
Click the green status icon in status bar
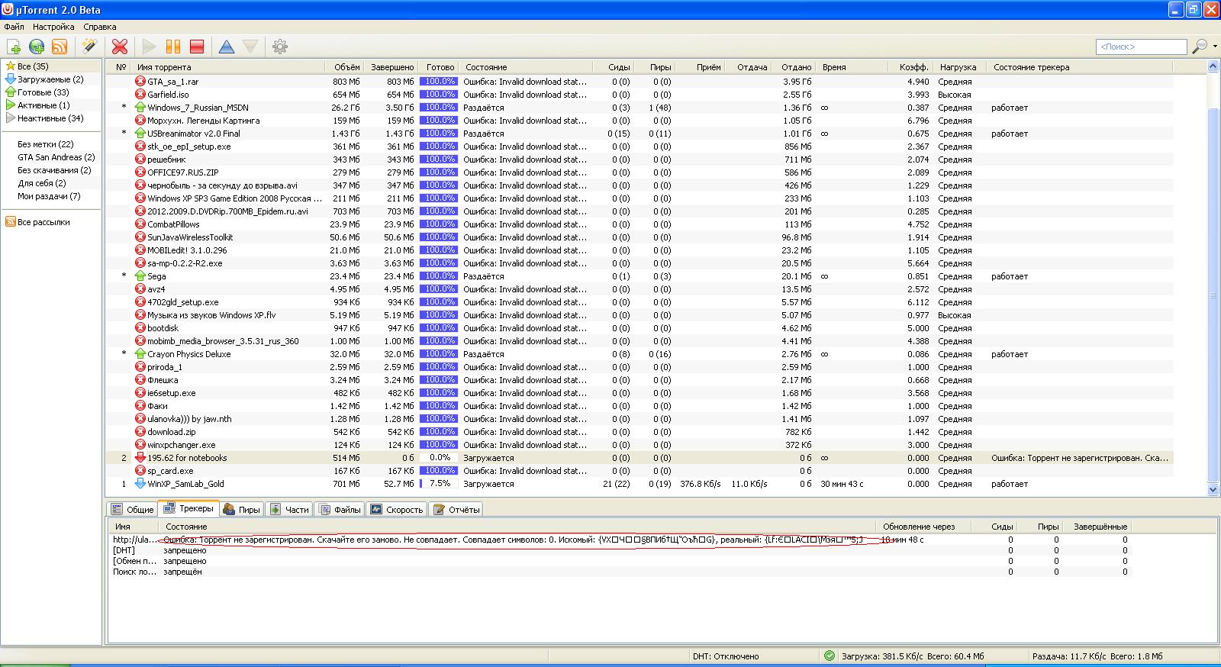click(830, 656)
